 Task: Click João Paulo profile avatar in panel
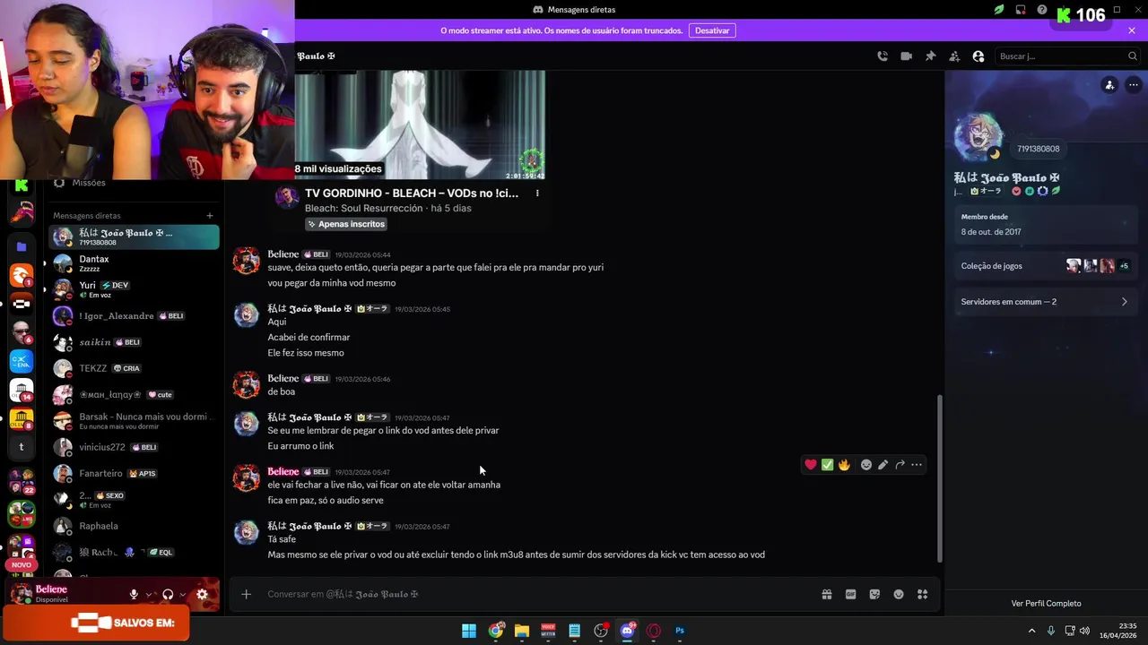click(978, 137)
